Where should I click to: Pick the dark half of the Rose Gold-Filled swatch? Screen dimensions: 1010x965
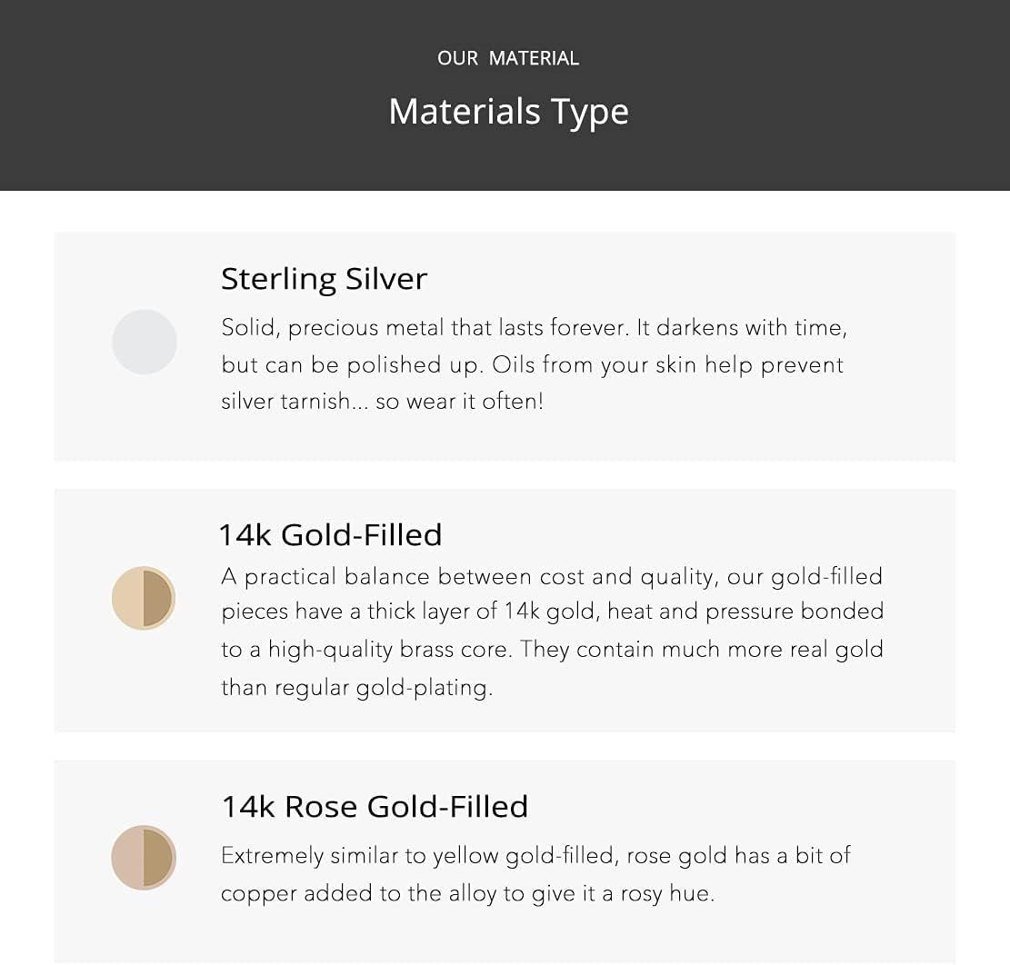(157, 858)
